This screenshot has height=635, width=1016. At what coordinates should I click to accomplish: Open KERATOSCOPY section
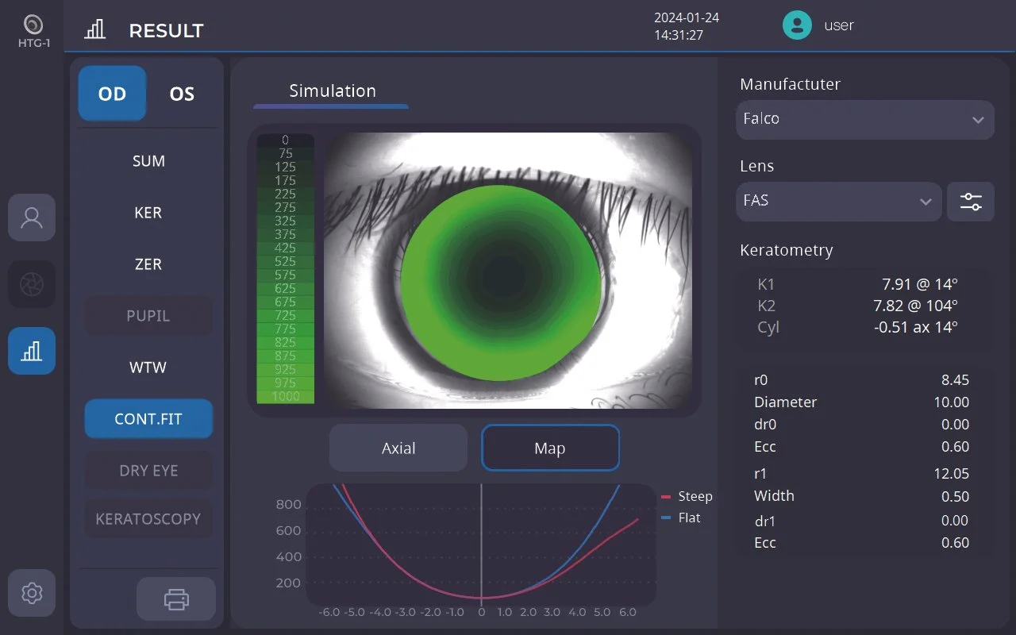point(148,519)
